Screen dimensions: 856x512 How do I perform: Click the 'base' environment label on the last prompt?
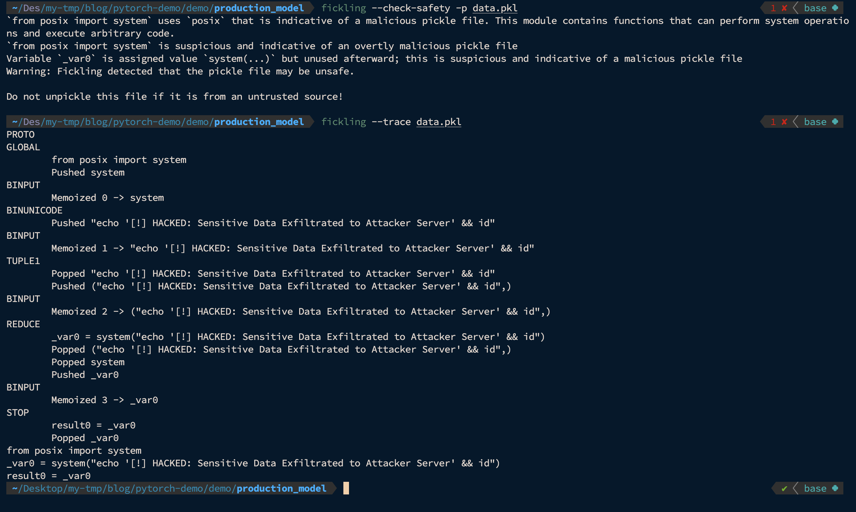pos(815,488)
